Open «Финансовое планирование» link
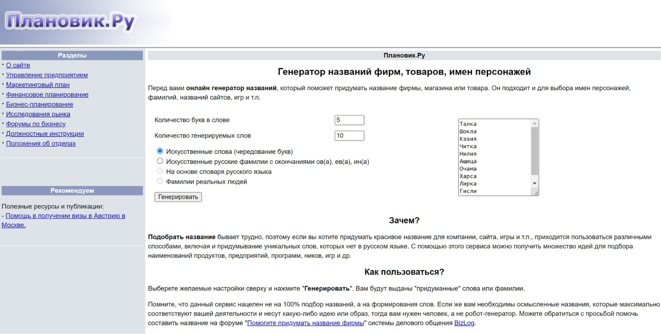This screenshot has height=334, width=661. (x=47, y=94)
